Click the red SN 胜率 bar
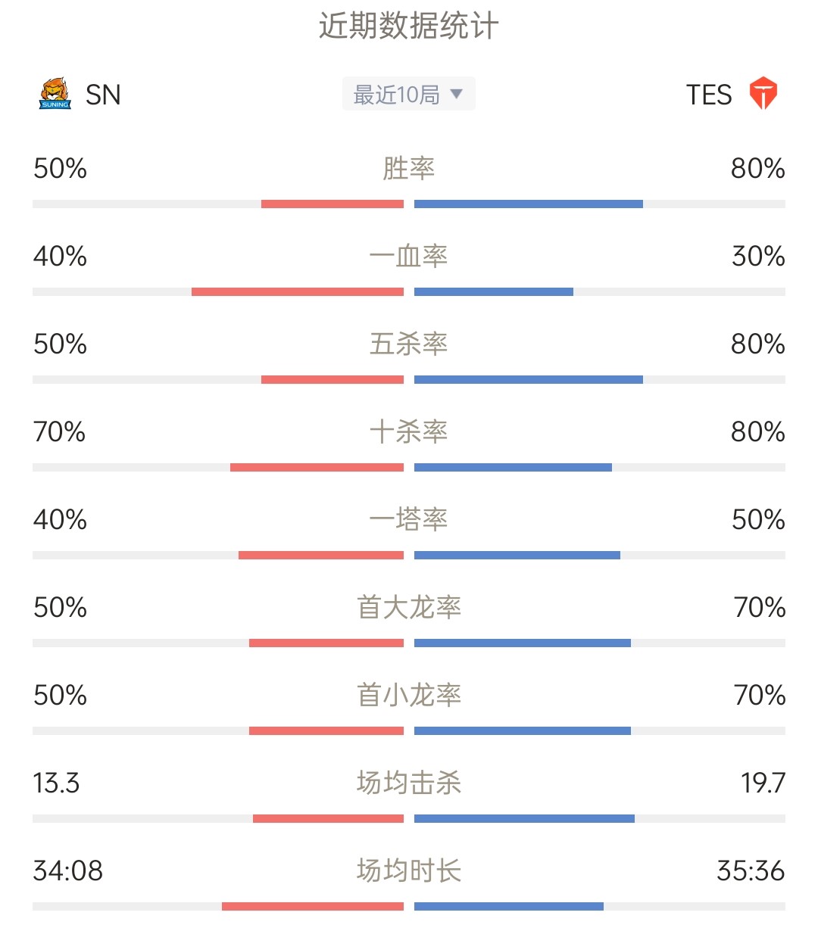The height and width of the screenshot is (928, 818). [333, 204]
